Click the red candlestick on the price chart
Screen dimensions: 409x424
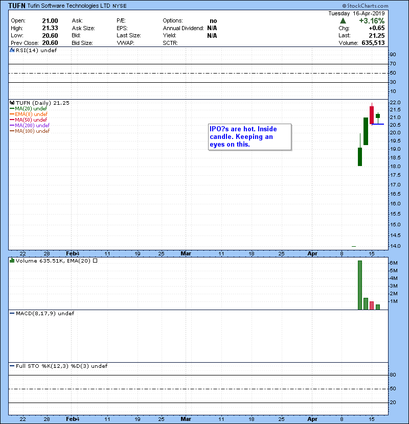372,115
